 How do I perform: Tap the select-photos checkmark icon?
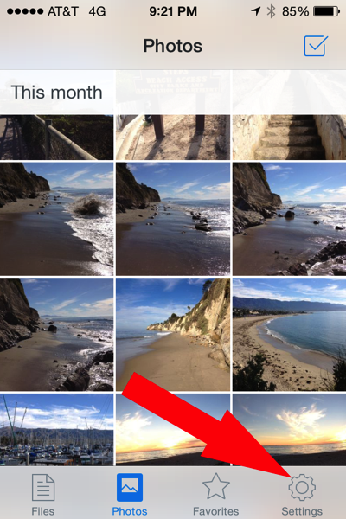(316, 46)
